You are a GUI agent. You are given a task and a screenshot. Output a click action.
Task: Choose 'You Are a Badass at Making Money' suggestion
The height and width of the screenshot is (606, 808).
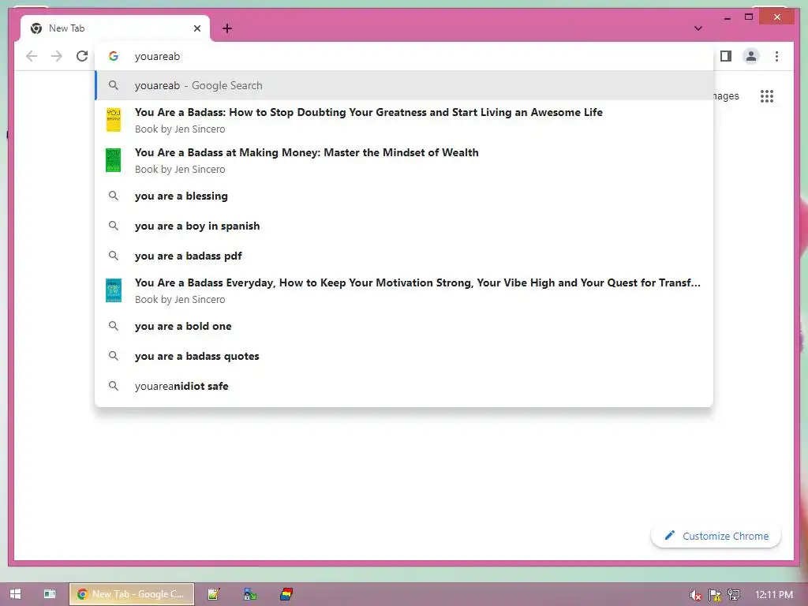tap(404, 160)
